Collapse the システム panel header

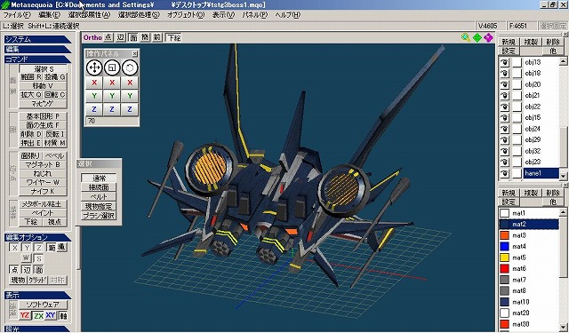pyautogui.click(x=37, y=39)
